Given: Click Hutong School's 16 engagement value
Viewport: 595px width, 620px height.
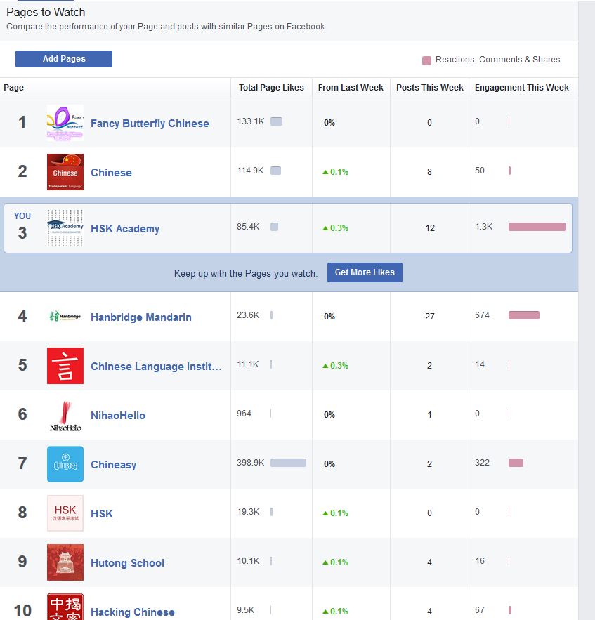Looking at the screenshot, I should pyautogui.click(x=480, y=561).
